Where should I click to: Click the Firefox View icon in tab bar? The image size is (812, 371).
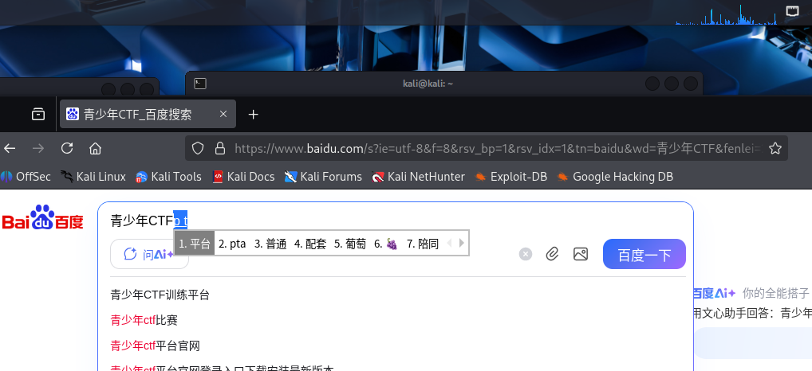pos(37,115)
